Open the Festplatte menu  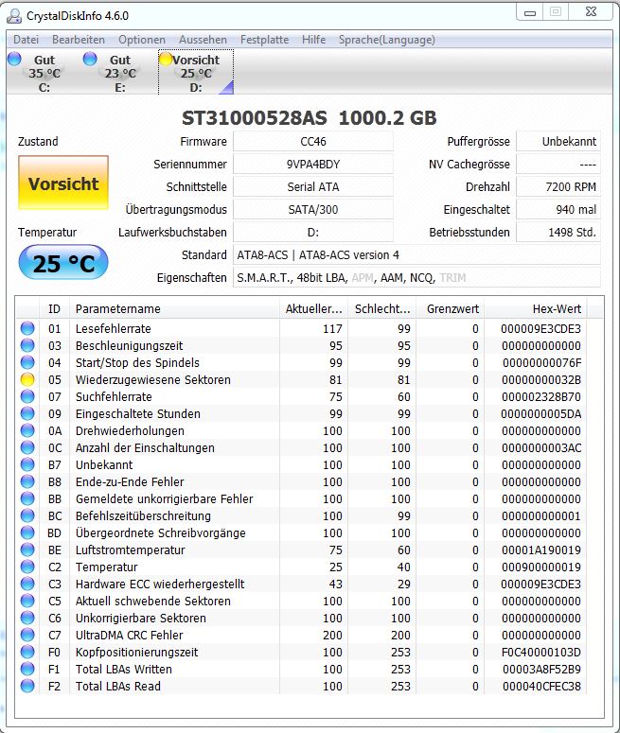264,40
